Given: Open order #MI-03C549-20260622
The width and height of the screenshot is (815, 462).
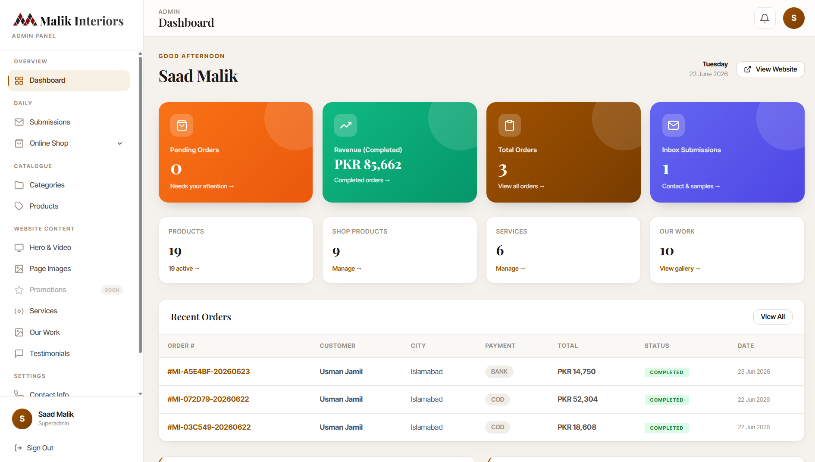Looking at the screenshot, I should point(209,427).
